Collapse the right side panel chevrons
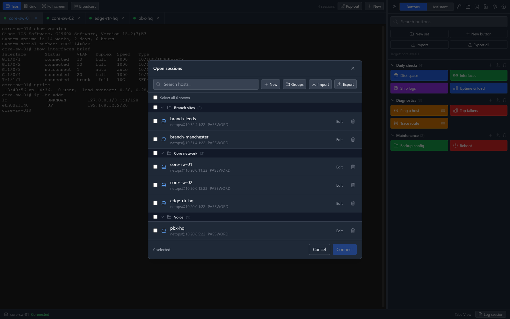Image resolution: width=510 pixels, height=319 pixels. (x=394, y=7)
